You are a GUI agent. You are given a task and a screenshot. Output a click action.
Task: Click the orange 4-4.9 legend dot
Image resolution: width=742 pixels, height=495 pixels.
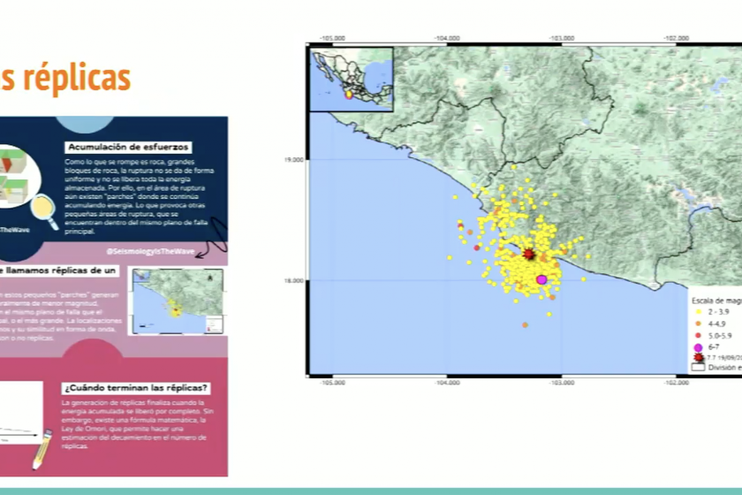coord(698,324)
